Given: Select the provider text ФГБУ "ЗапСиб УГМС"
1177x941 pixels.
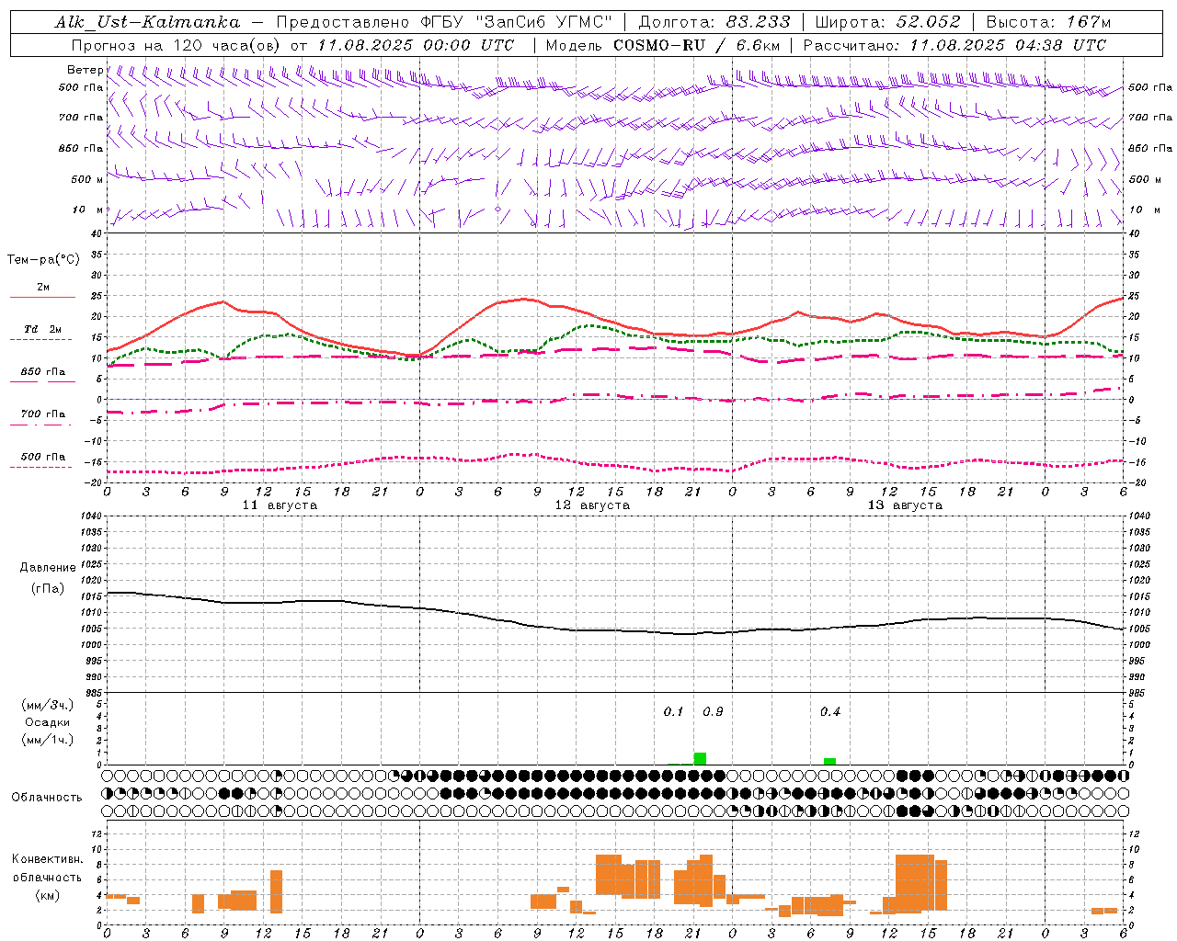Looking at the screenshot, I should (x=517, y=22).
